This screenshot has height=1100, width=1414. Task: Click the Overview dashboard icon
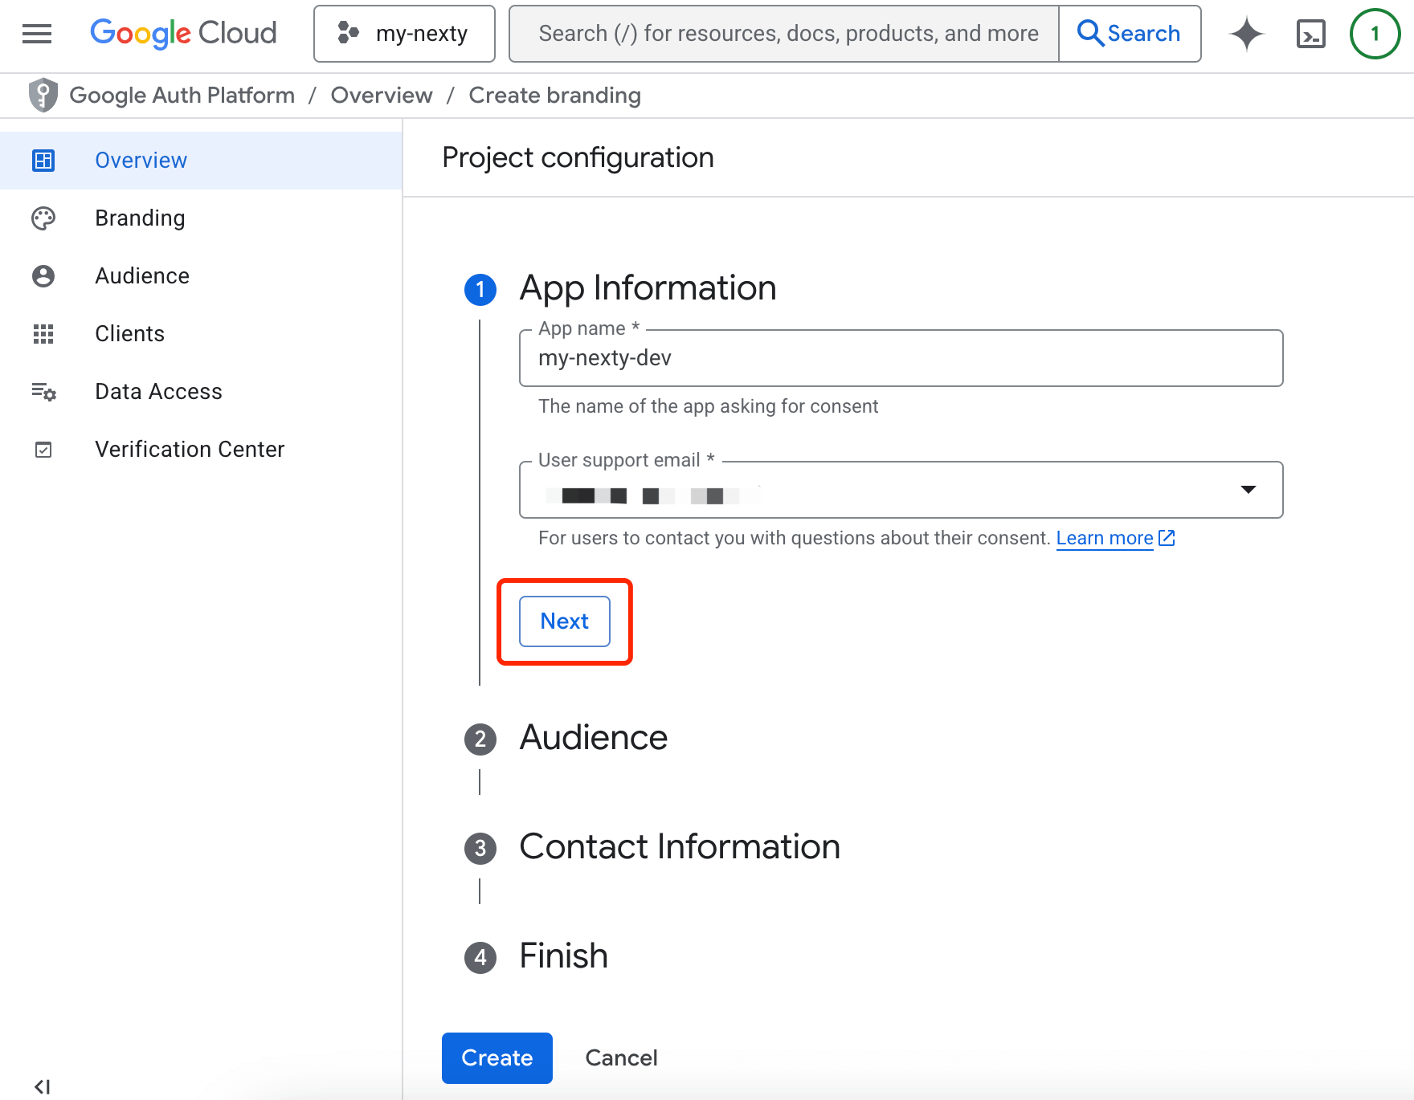(x=43, y=161)
